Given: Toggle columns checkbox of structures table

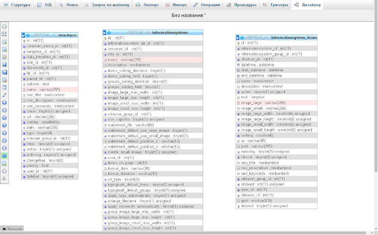Looking at the screenshot, I should tap(23, 35).
